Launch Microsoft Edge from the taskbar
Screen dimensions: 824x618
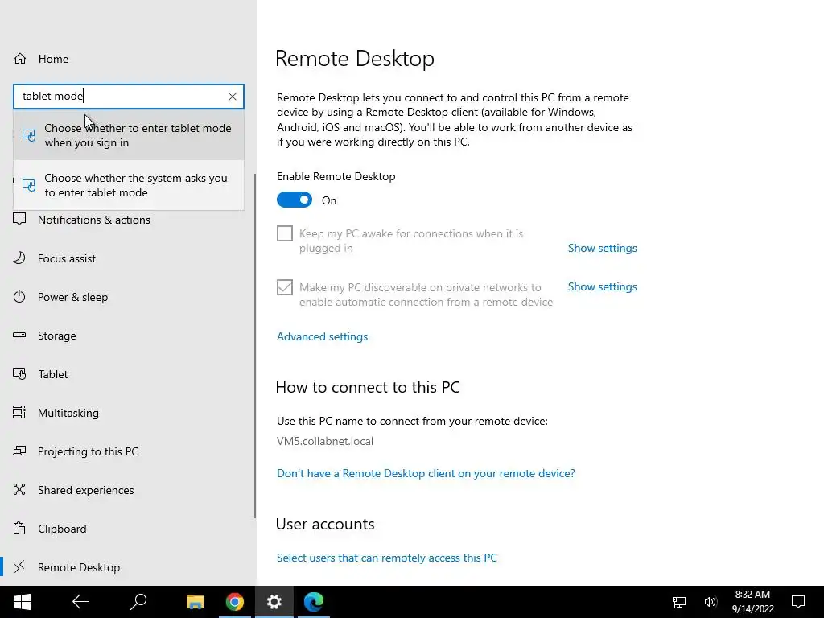click(314, 602)
